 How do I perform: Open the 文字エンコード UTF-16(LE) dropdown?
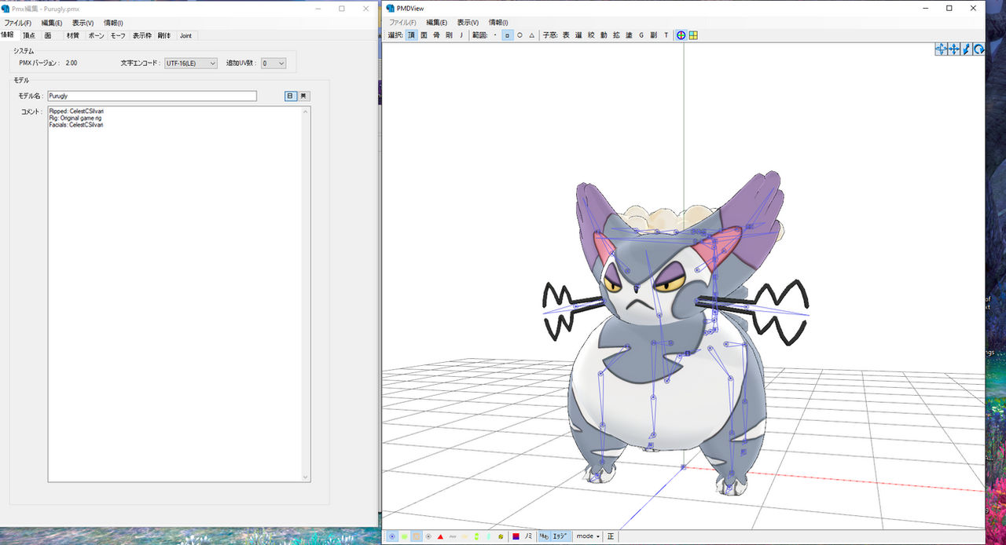[190, 63]
